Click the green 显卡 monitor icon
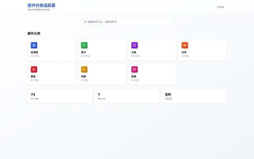Viewport: 254px width, 159px height. (84, 45)
